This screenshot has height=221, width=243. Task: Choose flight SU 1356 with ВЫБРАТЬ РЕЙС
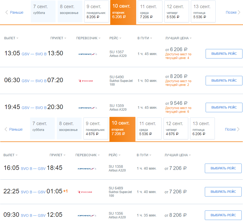coord(223,215)
